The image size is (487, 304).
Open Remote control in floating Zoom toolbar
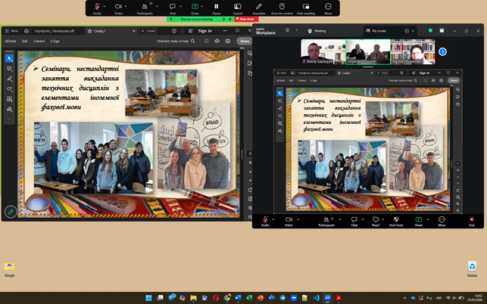pos(282,8)
